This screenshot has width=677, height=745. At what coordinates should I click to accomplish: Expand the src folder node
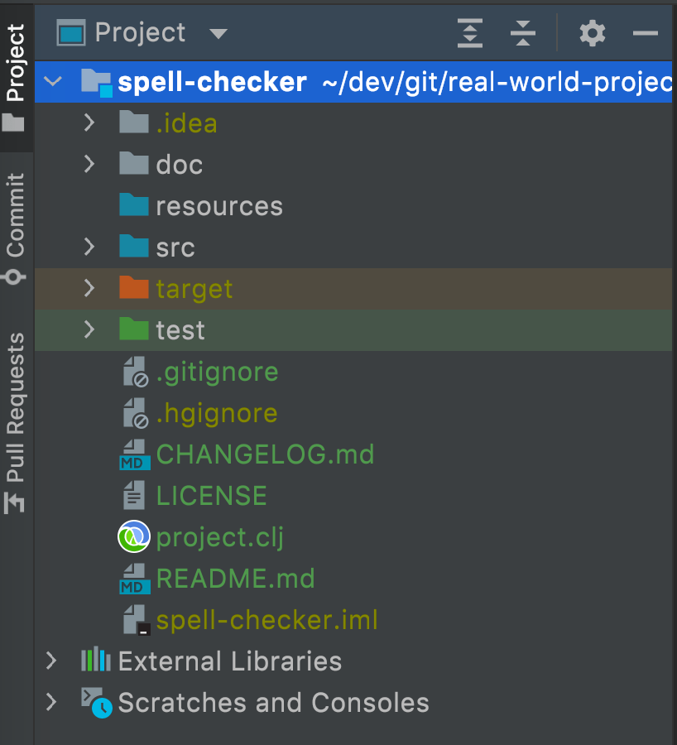coord(89,247)
